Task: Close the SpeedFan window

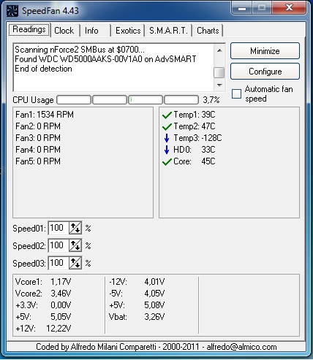Action: tap(289, 7)
